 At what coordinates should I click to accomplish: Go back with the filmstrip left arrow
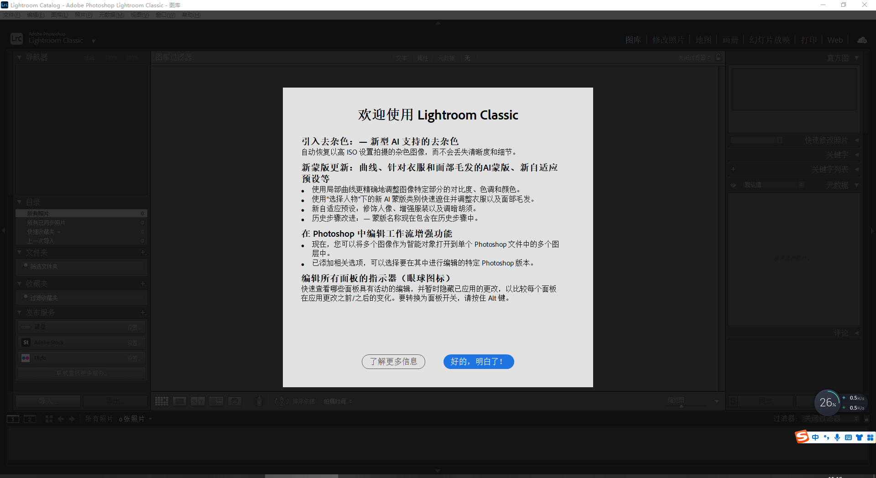tap(60, 419)
